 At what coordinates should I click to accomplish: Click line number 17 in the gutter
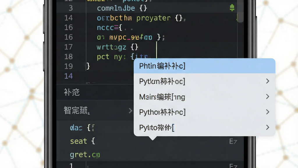point(68,47)
